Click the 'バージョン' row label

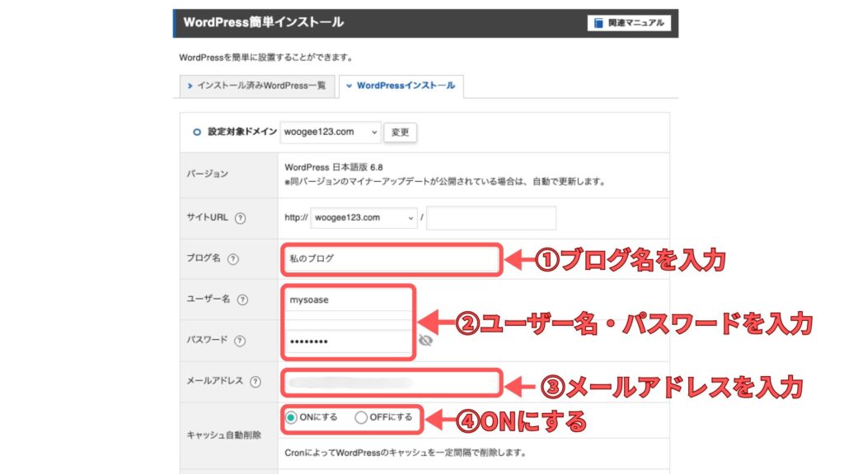pyautogui.click(x=207, y=174)
